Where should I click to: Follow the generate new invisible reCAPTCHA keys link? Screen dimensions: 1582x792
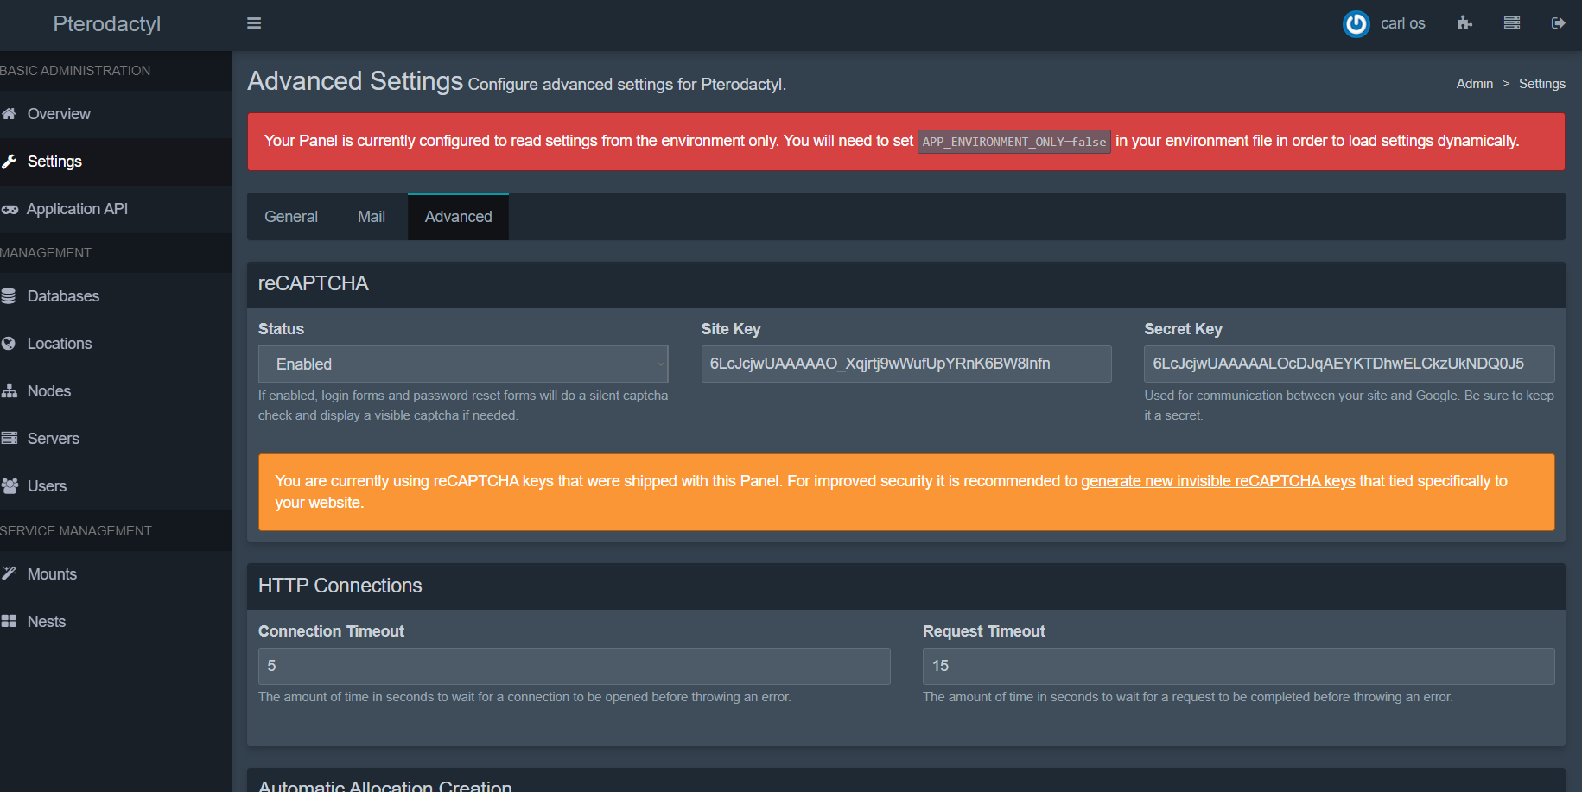click(x=1217, y=481)
